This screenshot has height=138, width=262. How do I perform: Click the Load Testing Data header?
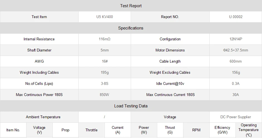tap(131, 106)
